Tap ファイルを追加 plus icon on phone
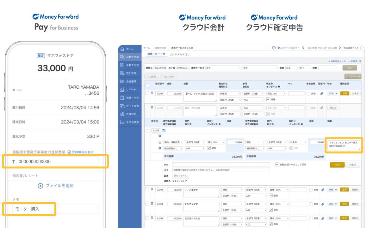The image size is (367, 228). coord(40,186)
